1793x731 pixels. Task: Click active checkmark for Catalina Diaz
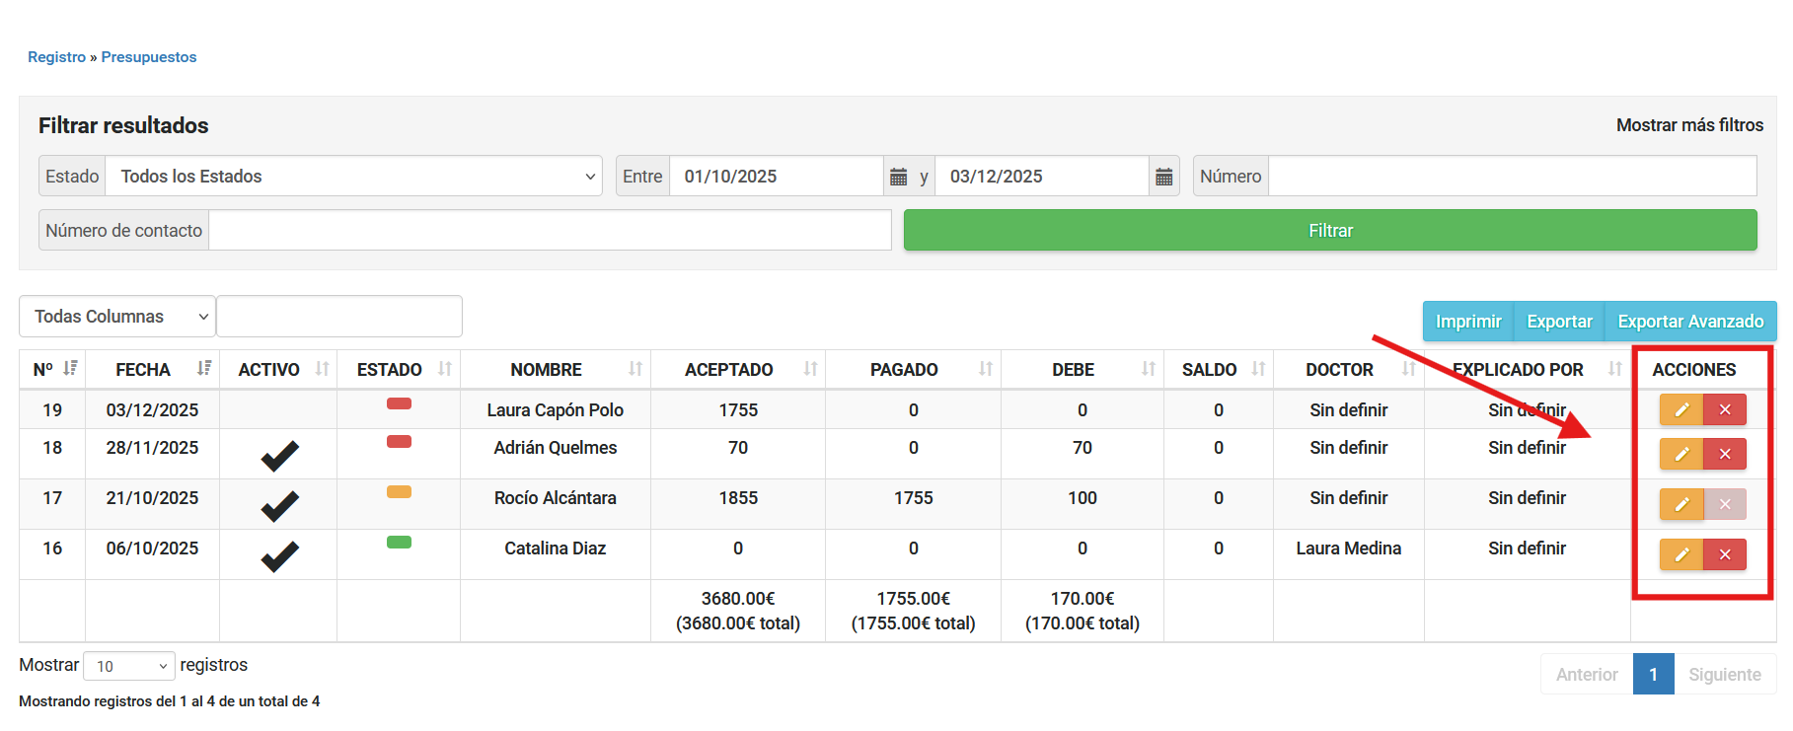[x=279, y=556]
